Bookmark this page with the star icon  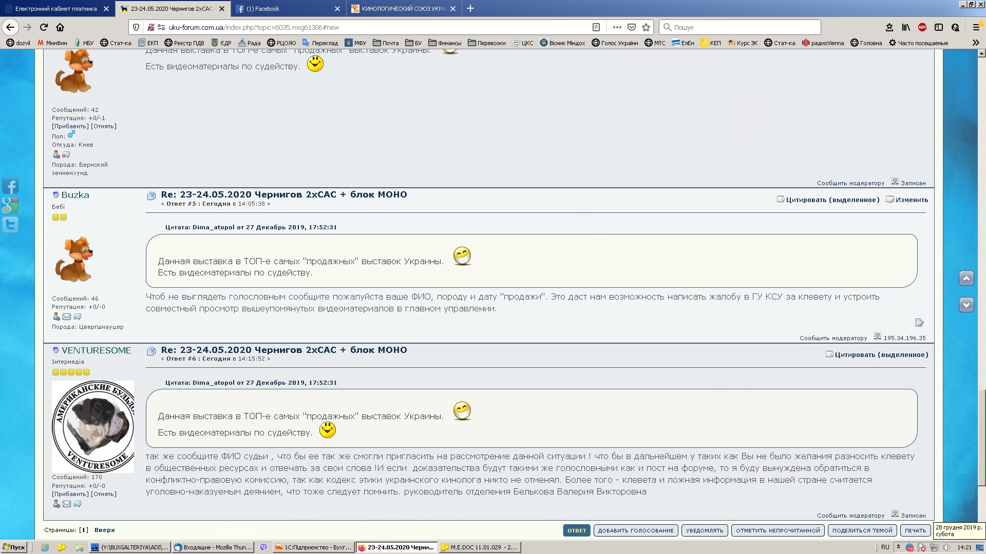646,27
